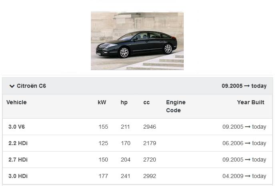Click the Citroën C6 car photo
Viewport: 275px width, 186px height.
[137, 41]
